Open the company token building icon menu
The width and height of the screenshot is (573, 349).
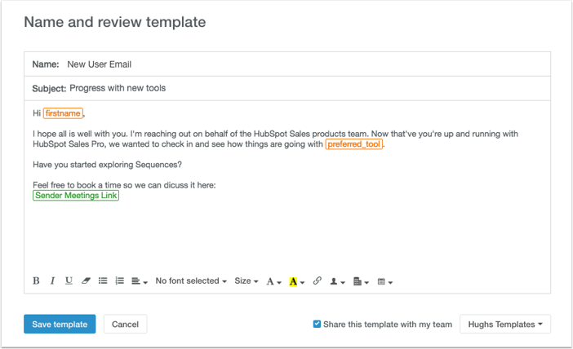[x=361, y=281]
